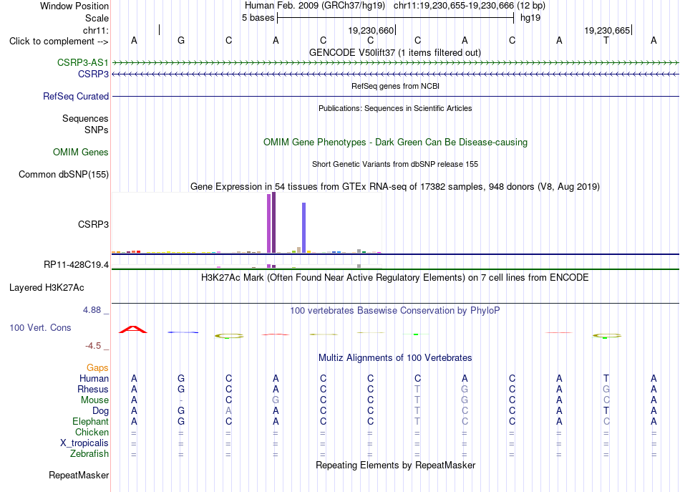Click the Sequences track label
The image size is (680, 492).
[x=85, y=118]
